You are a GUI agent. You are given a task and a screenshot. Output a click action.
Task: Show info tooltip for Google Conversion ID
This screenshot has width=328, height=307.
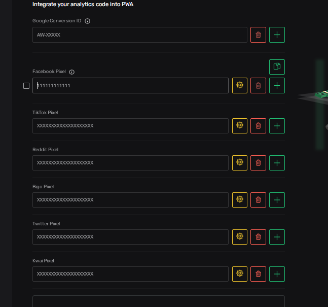(x=88, y=21)
